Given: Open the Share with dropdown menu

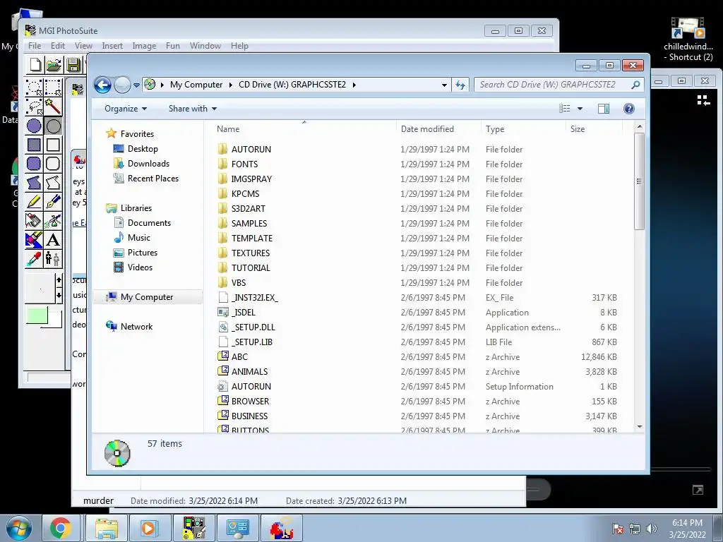Looking at the screenshot, I should [x=192, y=109].
